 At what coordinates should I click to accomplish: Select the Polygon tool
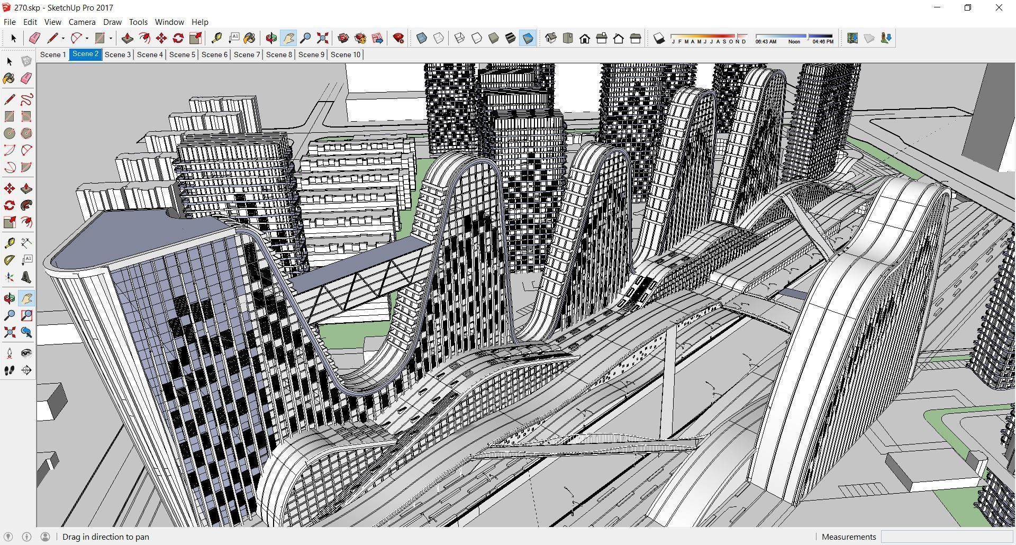click(x=26, y=133)
